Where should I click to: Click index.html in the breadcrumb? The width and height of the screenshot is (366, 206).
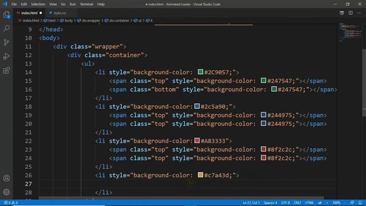pos(31,21)
